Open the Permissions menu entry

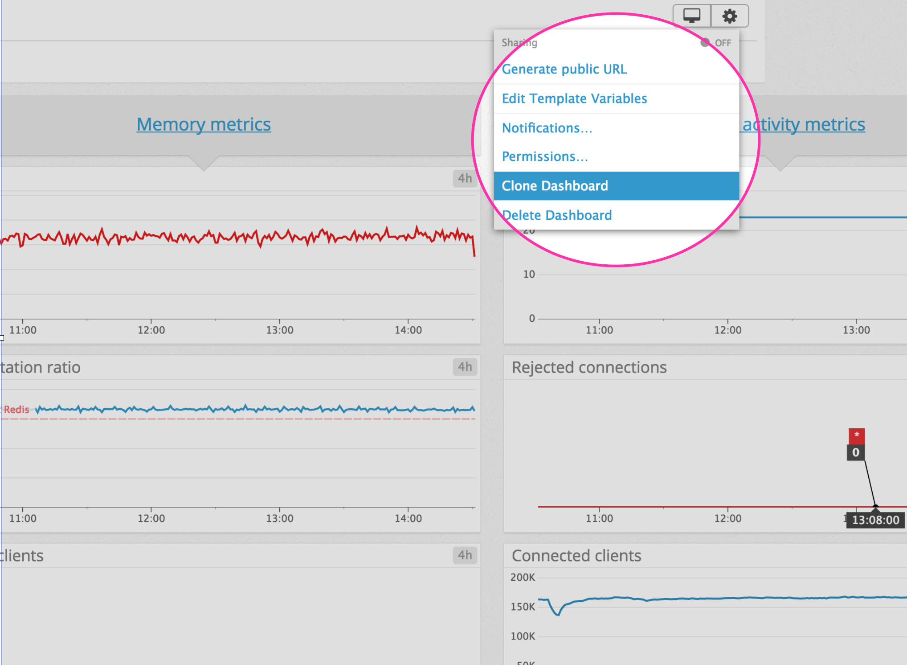pyautogui.click(x=545, y=156)
